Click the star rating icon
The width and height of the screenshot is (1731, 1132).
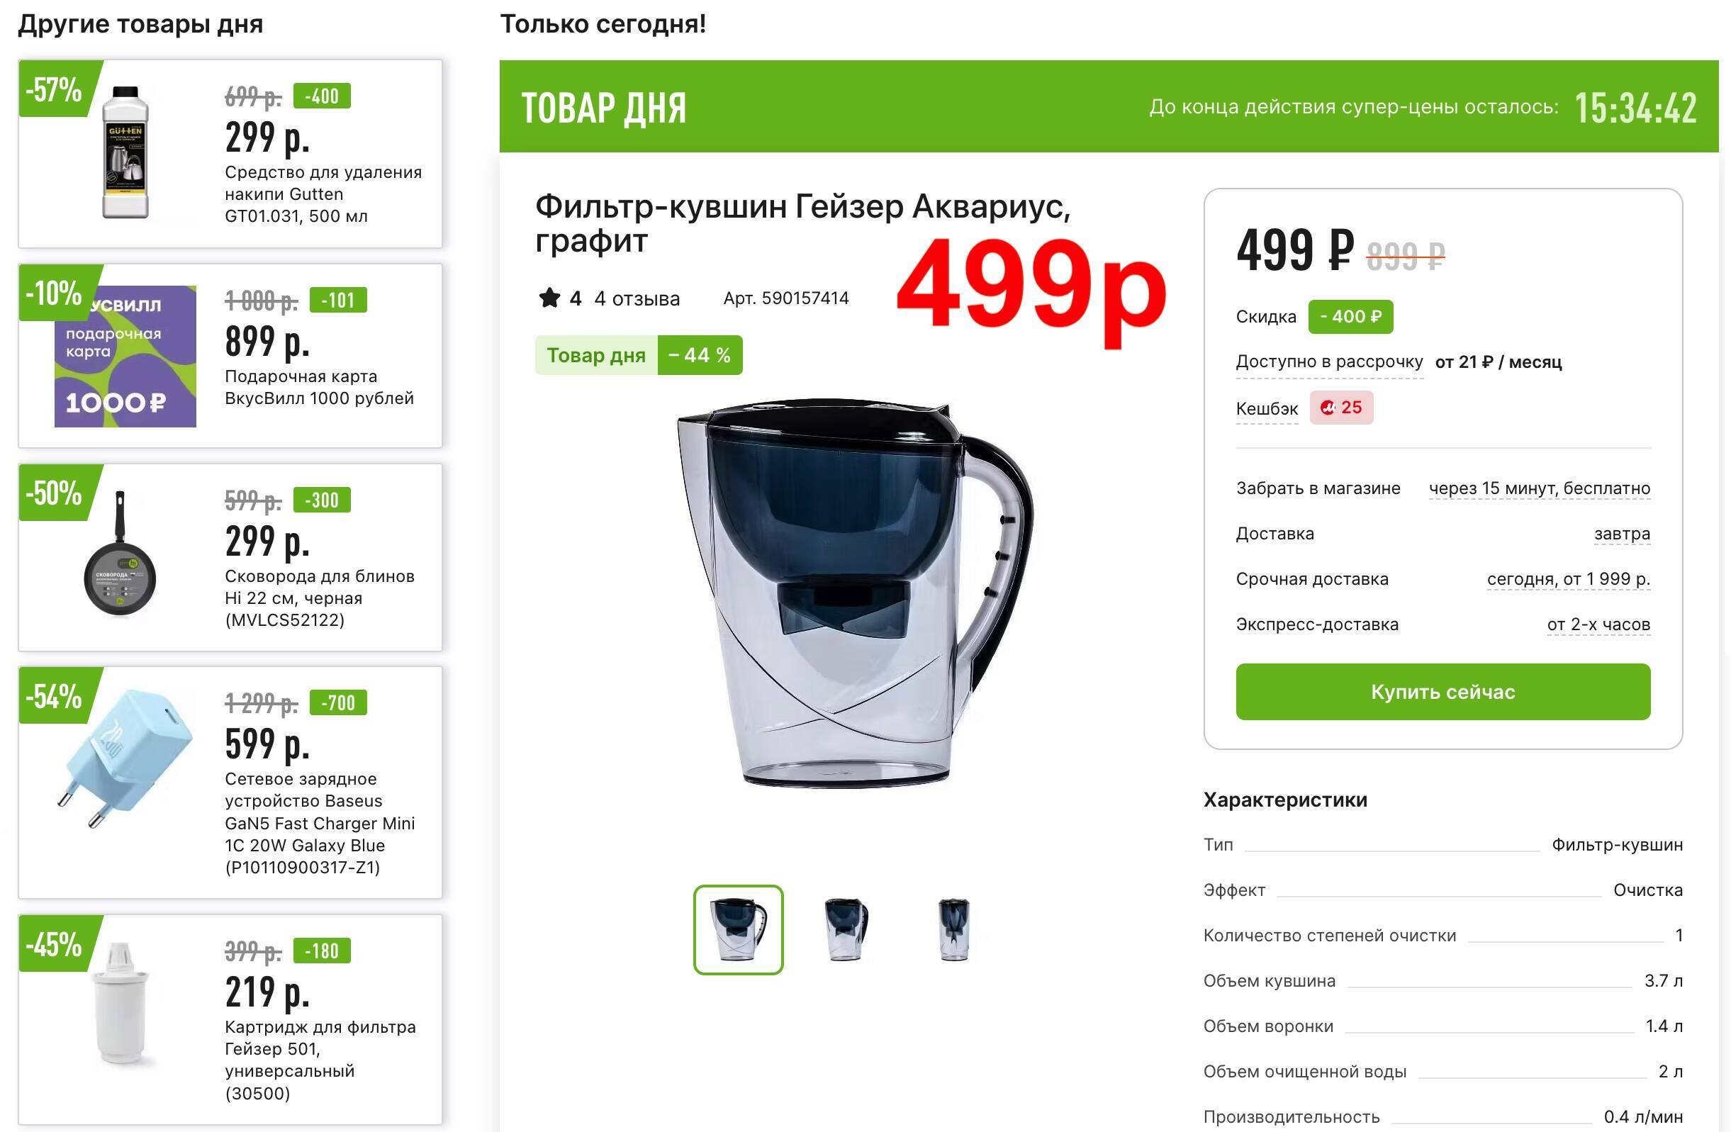[x=549, y=298]
